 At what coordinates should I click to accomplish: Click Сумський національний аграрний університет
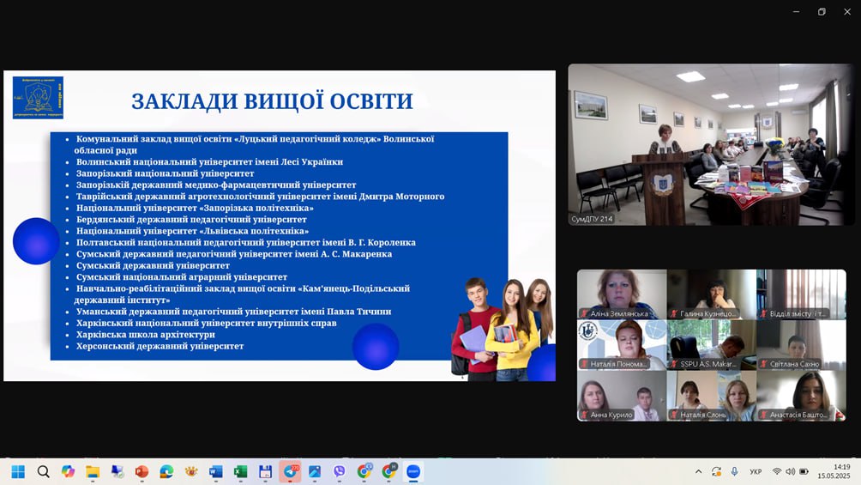pyautogui.click(x=181, y=277)
